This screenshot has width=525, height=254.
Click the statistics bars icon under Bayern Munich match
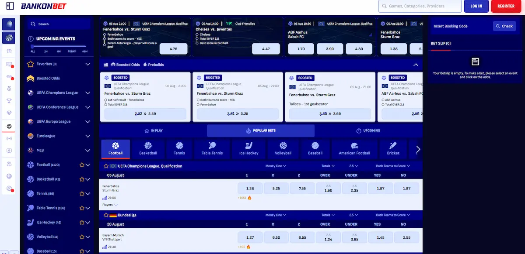(105, 247)
